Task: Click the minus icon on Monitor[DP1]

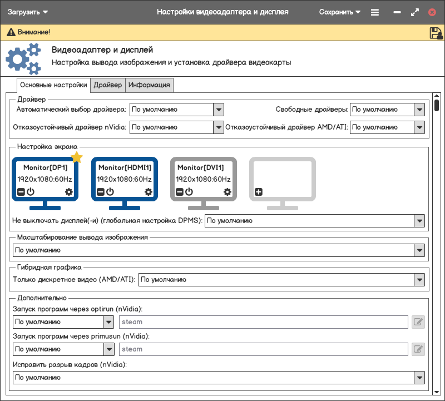Action: tap(21, 192)
